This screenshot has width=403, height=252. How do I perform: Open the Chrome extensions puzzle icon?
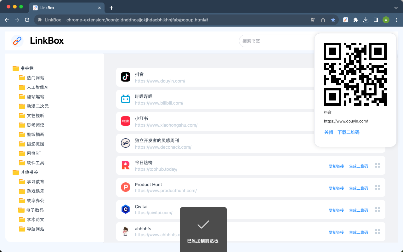356,20
